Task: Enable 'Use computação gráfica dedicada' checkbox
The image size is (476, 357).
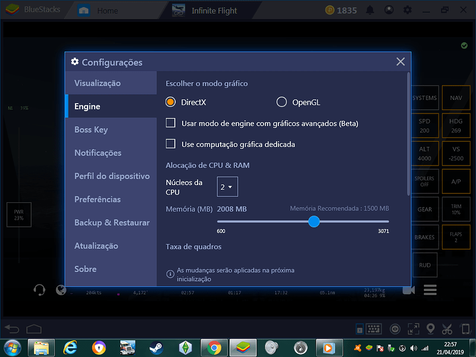Action: tap(171, 143)
